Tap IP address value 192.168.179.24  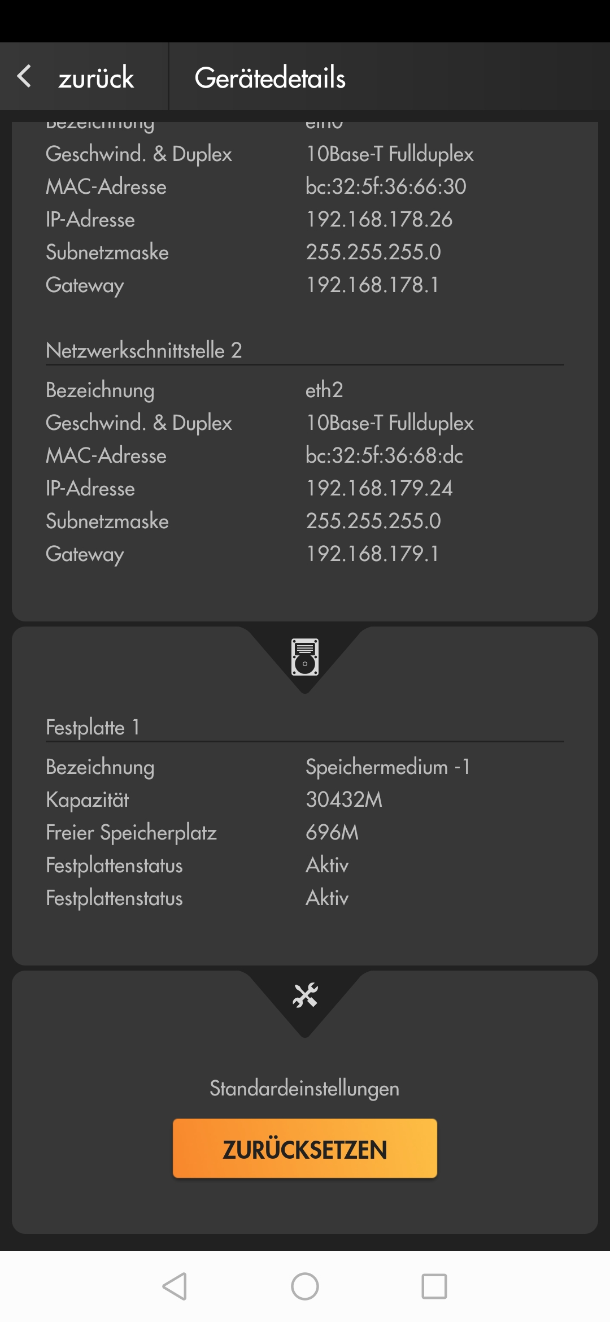coord(379,488)
